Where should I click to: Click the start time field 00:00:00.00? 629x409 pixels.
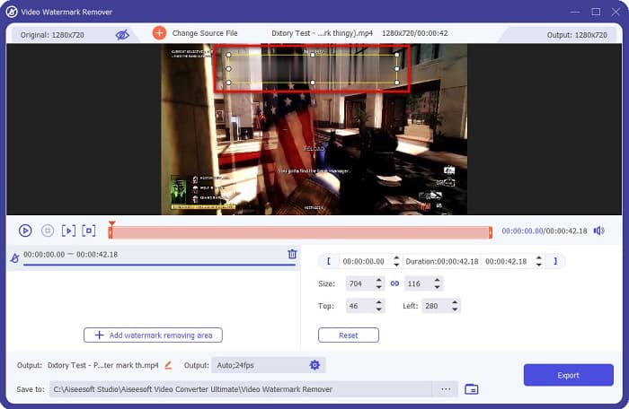click(363, 262)
